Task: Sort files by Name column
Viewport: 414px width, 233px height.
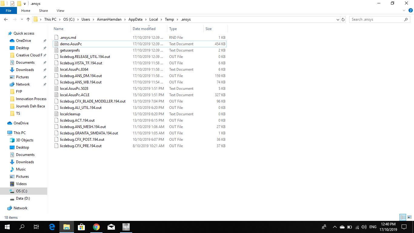Action: click(x=58, y=29)
